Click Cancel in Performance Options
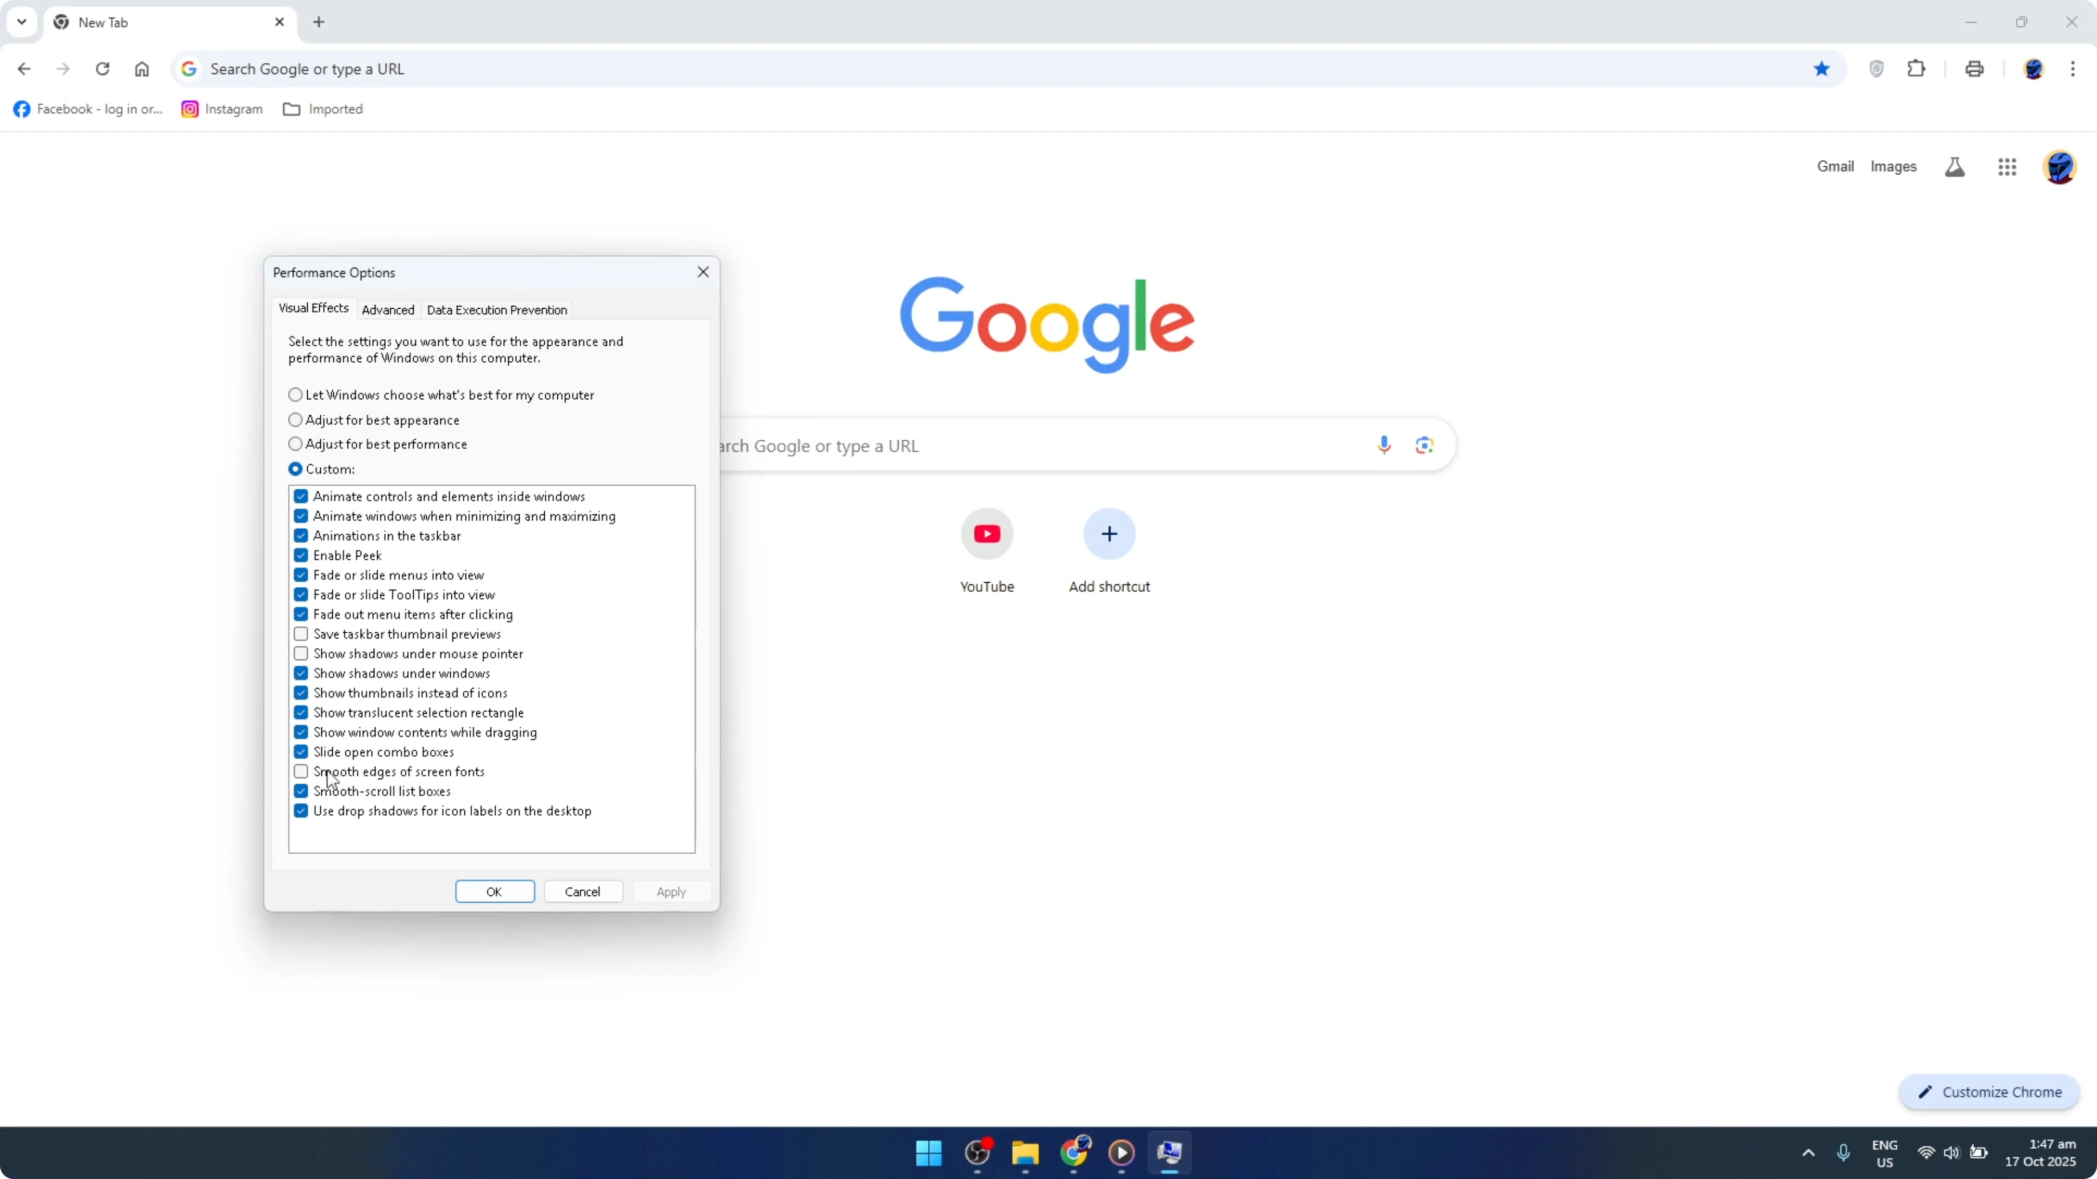The width and height of the screenshot is (2097, 1179). click(x=583, y=892)
